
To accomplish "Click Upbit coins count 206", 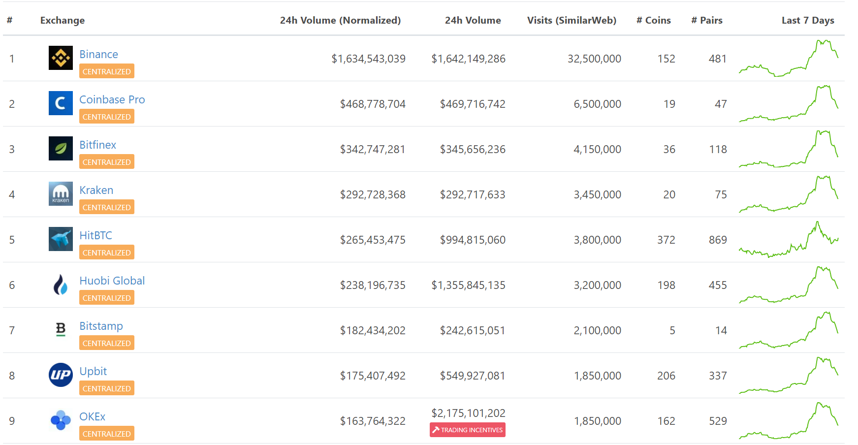I will coord(666,376).
